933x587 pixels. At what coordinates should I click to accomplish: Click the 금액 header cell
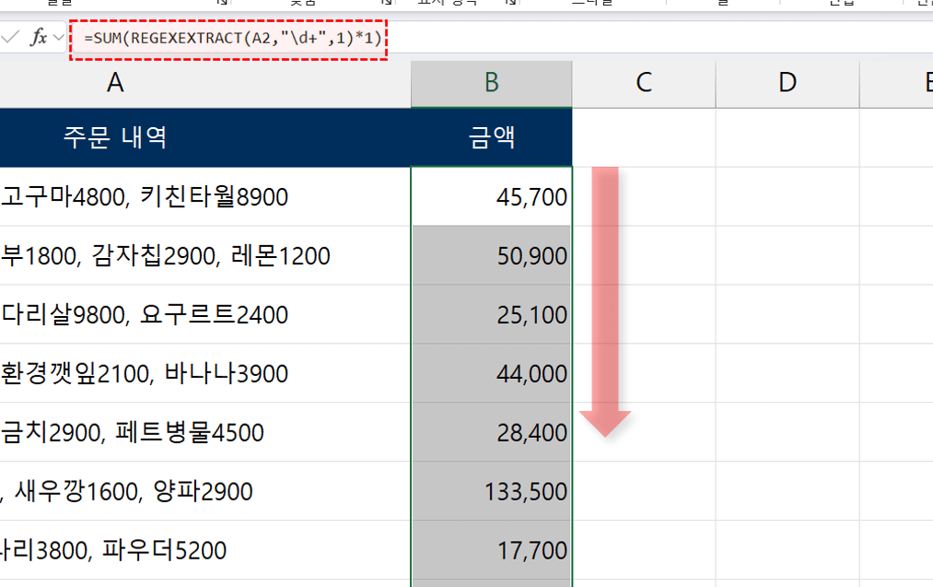click(x=491, y=136)
